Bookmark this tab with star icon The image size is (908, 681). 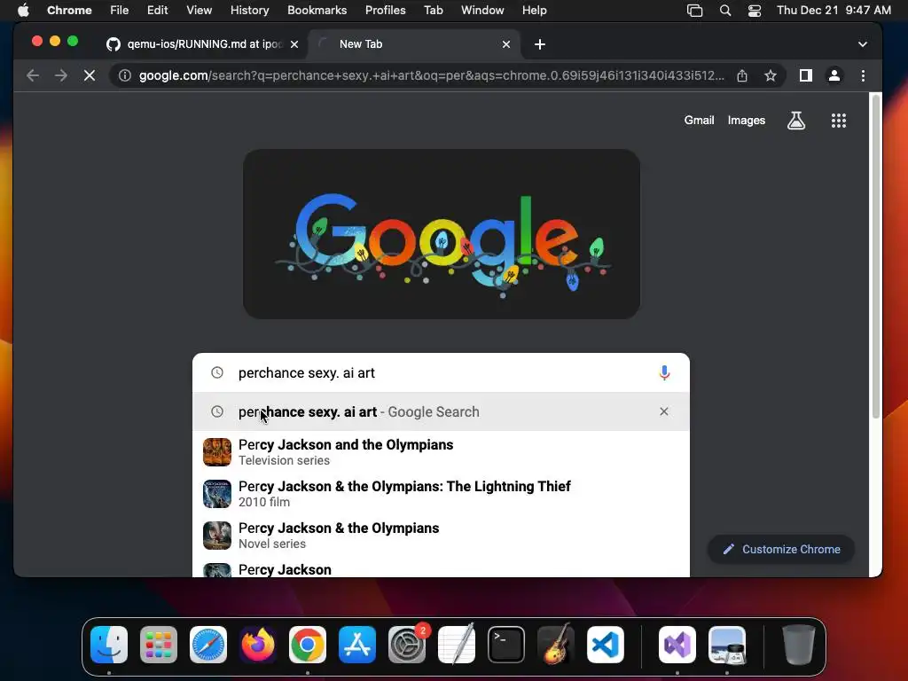pyautogui.click(x=771, y=75)
